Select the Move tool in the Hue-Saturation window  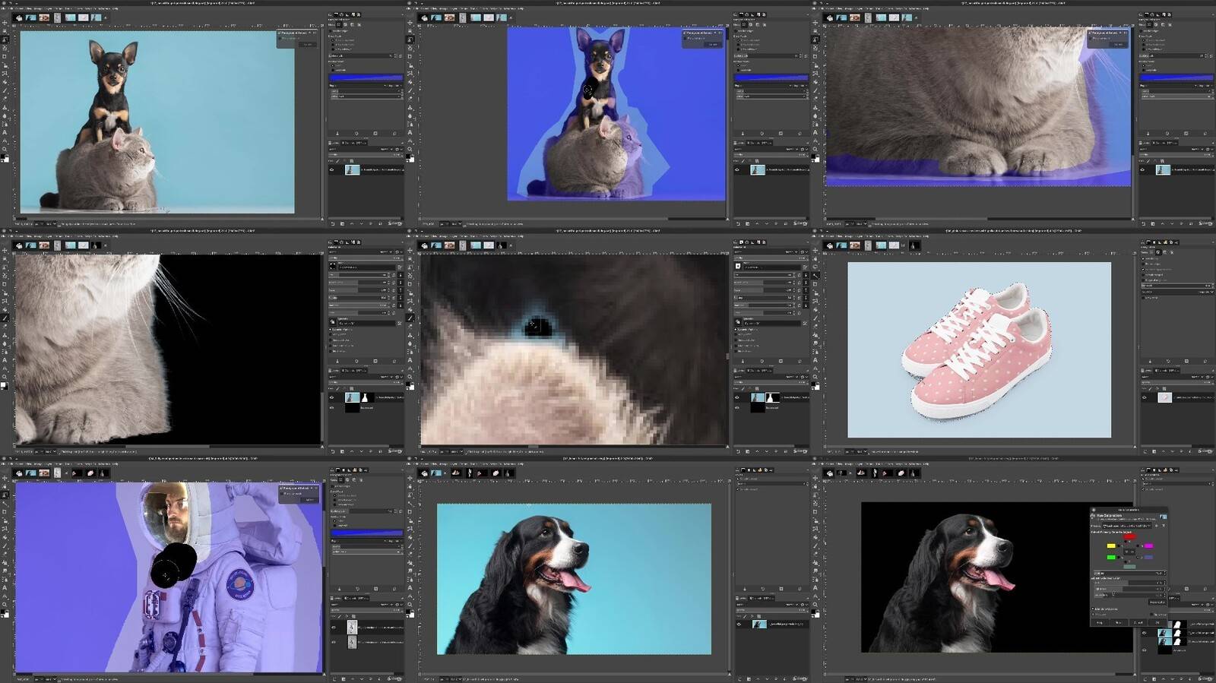815,478
